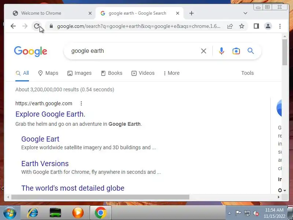The height and width of the screenshot is (220, 293).
Task: Open the Windows Start menu
Action: [x=10, y=213]
